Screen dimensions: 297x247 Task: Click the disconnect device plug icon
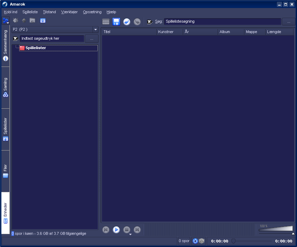tap(15, 20)
